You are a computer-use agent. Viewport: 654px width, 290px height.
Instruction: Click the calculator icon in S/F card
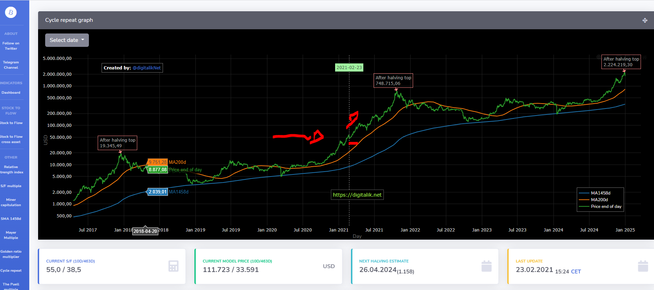(x=173, y=266)
